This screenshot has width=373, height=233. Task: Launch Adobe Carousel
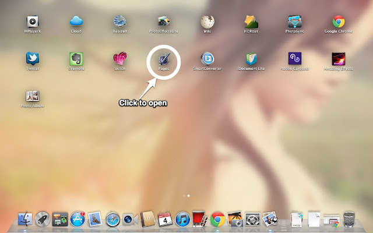[x=295, y=58]
